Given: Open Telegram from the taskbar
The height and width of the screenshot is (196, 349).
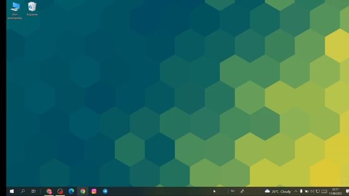Looking at the screenshot, I should 105,191.
